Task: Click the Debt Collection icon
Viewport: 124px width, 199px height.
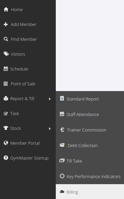Action: (62, 145)
